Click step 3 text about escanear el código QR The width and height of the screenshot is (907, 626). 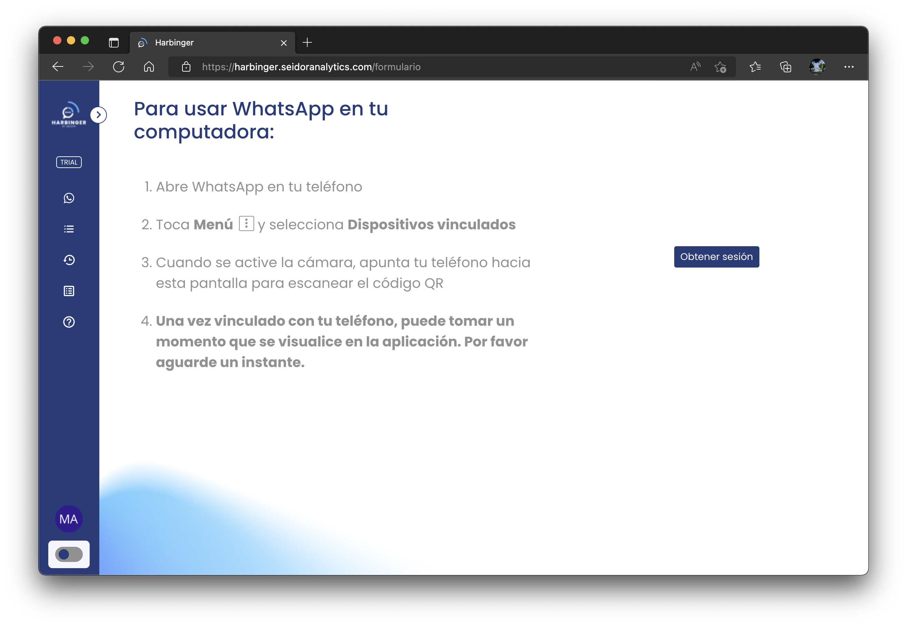[x=343, y=273]
